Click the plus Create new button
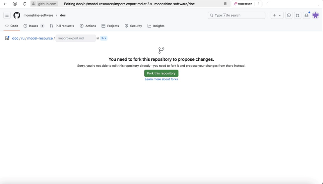The image size is (323, 184). click(x=274, y=15)
